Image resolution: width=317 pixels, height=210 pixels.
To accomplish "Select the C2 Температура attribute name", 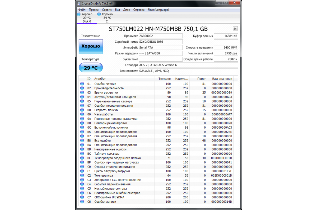I will 104,175.
